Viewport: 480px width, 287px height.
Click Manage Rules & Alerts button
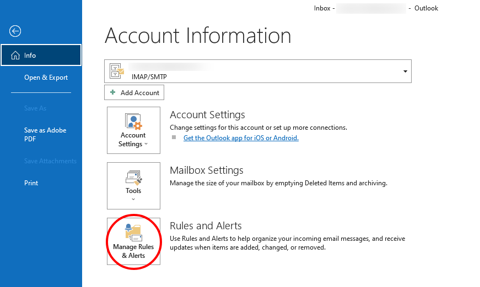[x=133, y=241]
